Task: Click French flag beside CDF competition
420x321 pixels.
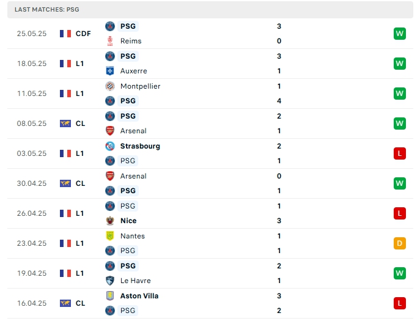Action: coord(65,34)
